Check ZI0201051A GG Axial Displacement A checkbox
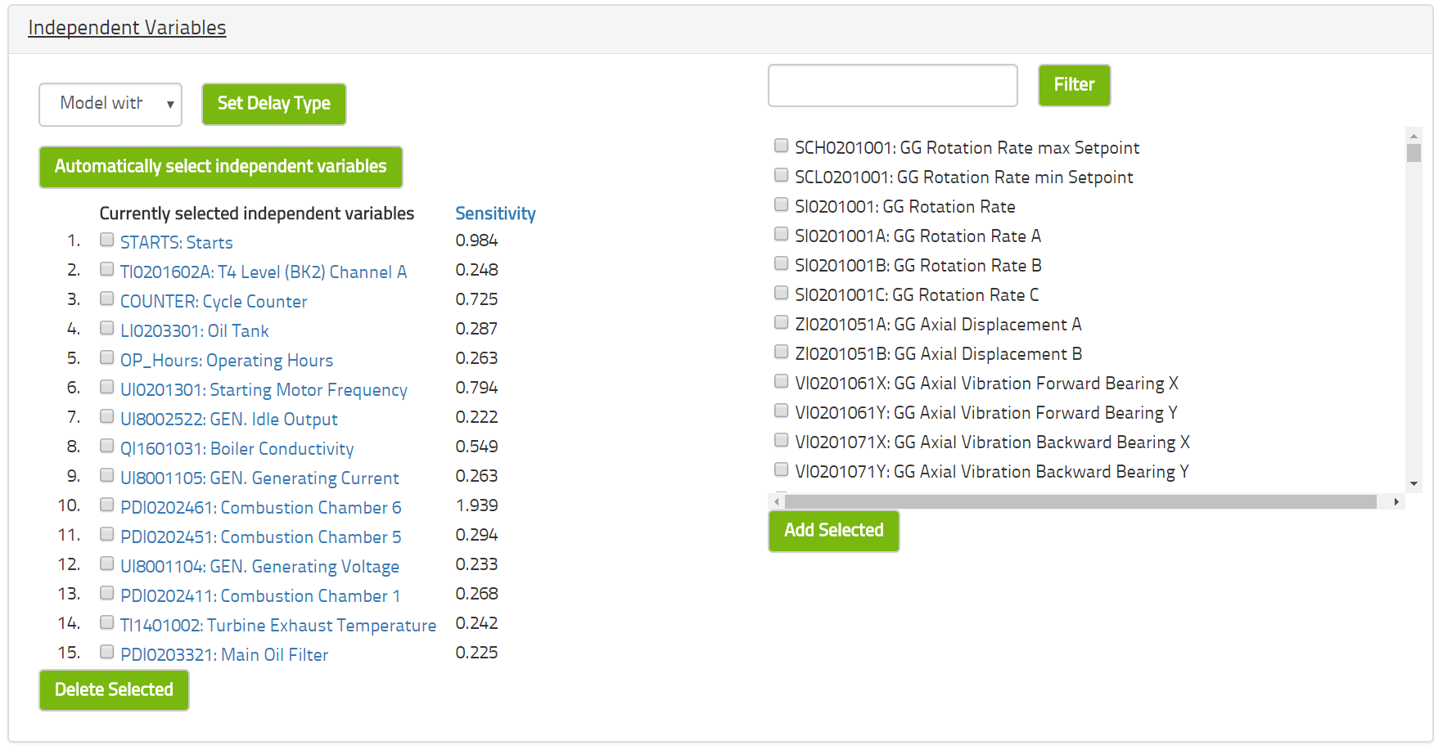The image size is (1443, 750). pyautogui.click(x=782, y=322)
